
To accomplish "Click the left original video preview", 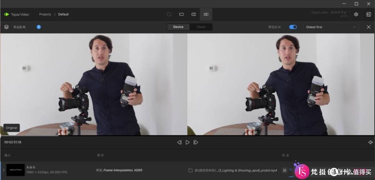I will 93,84.
